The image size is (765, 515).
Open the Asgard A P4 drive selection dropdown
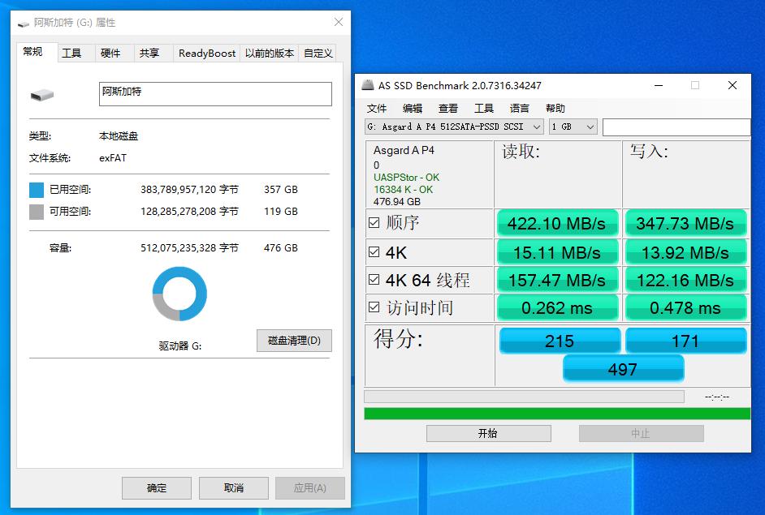536,127
